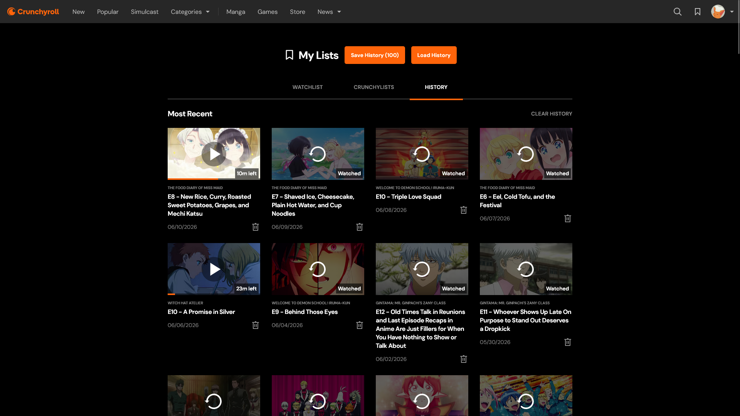This screenshot has height=416, width=740.
Task: Remove E10 A Promise in Silver from history
Action: [x=256, y=325]
